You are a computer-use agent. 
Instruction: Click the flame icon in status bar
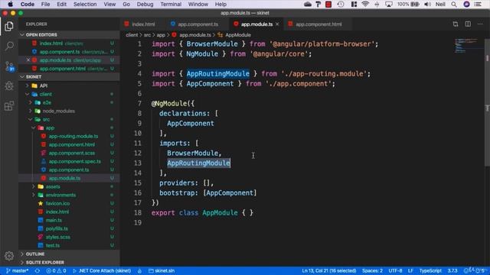[139, 270]
